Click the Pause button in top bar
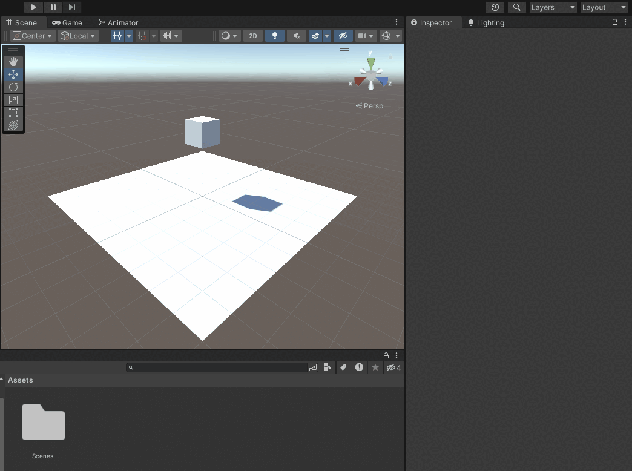 (x=53, y=7)
